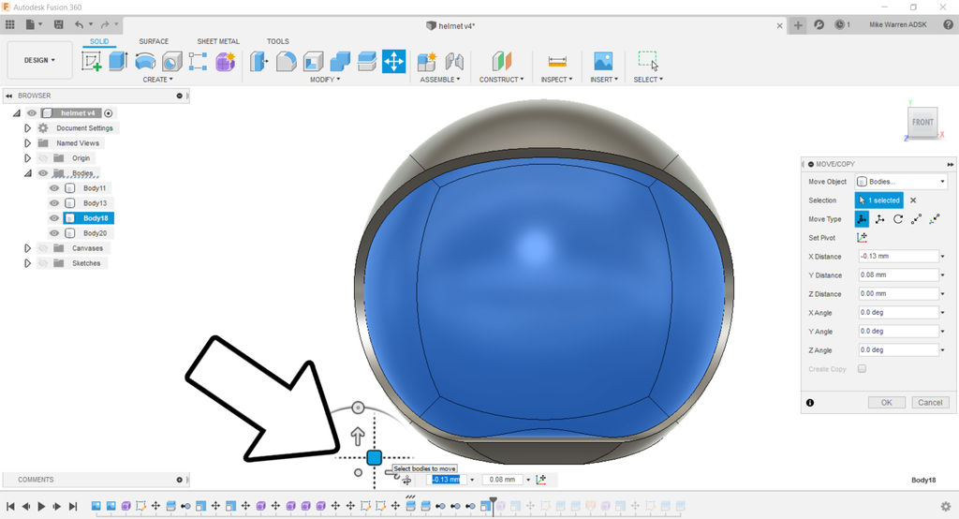959x519 pixels.
Task: Open job status clock icon
Action: [x=842, y=24]
